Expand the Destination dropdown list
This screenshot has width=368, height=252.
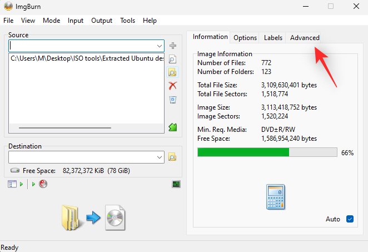160,157
